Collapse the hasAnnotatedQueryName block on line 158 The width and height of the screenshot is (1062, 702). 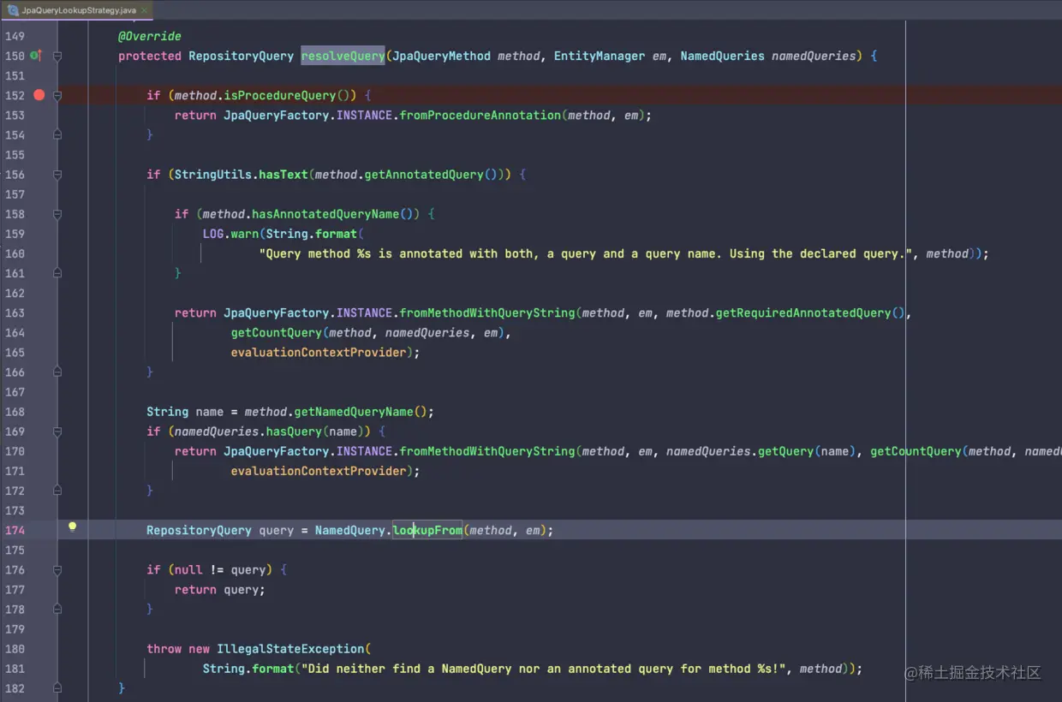57,213
